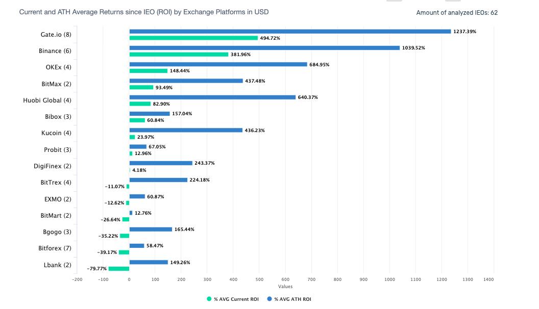Click the BitTrex blue ATH ROI bar

click(x=158, y=181)
